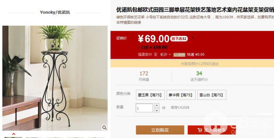The image size is (274, 138).
Task: Click the red arrow above the thumbnails
Action: coord(14,134)
